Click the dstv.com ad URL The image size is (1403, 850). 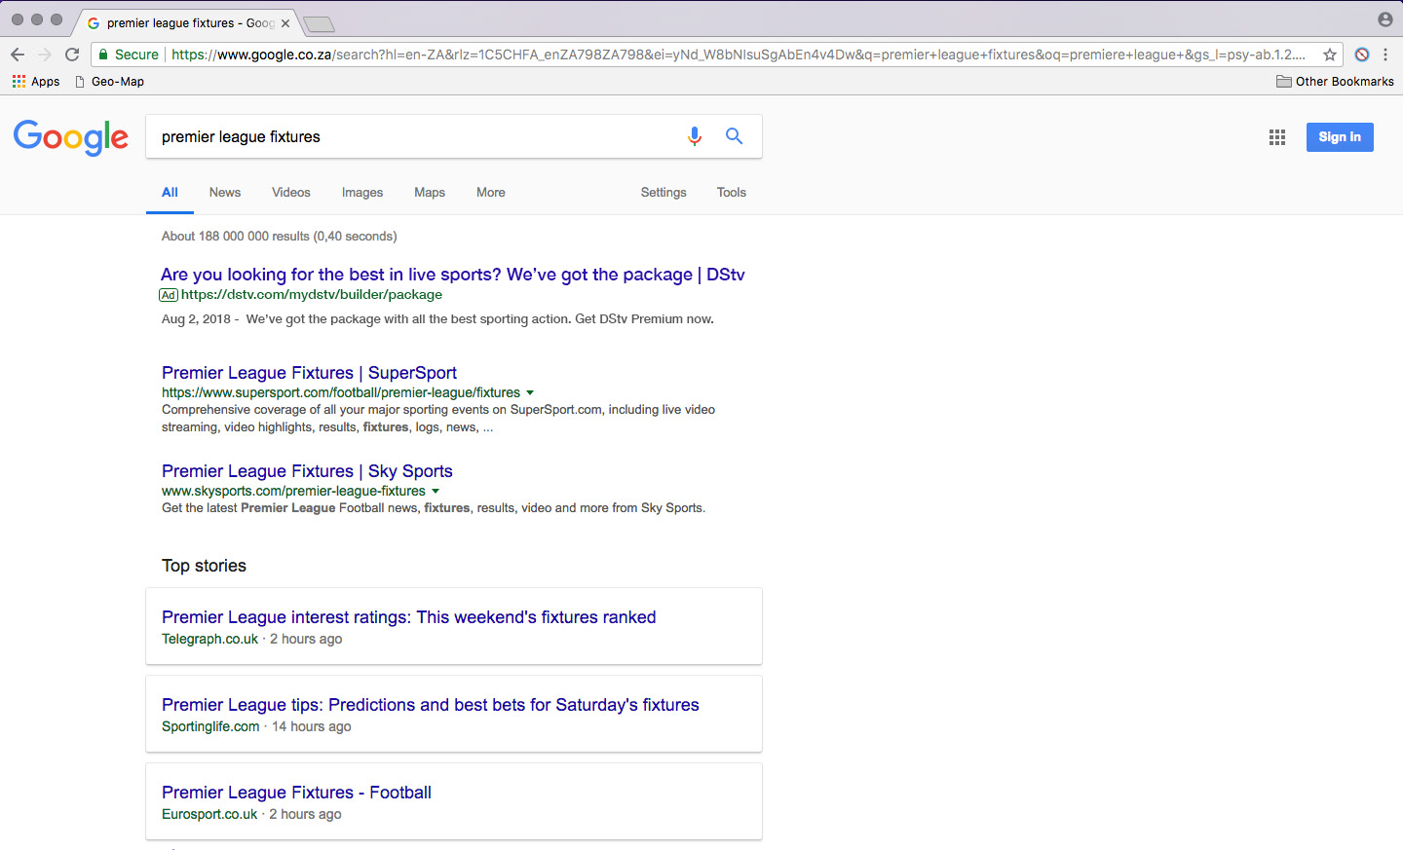(x=312, y=295)
